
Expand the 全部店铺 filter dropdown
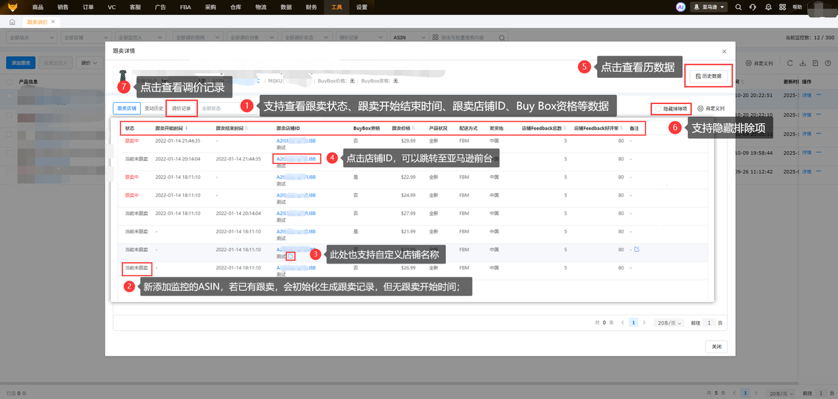pos(88,38)
